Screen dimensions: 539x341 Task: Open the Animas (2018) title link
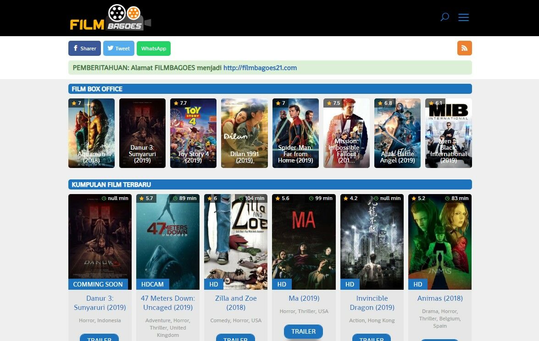pos(440,298)
